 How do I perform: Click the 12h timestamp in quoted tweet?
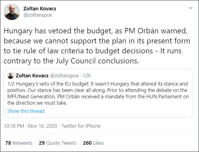point(86,76)
